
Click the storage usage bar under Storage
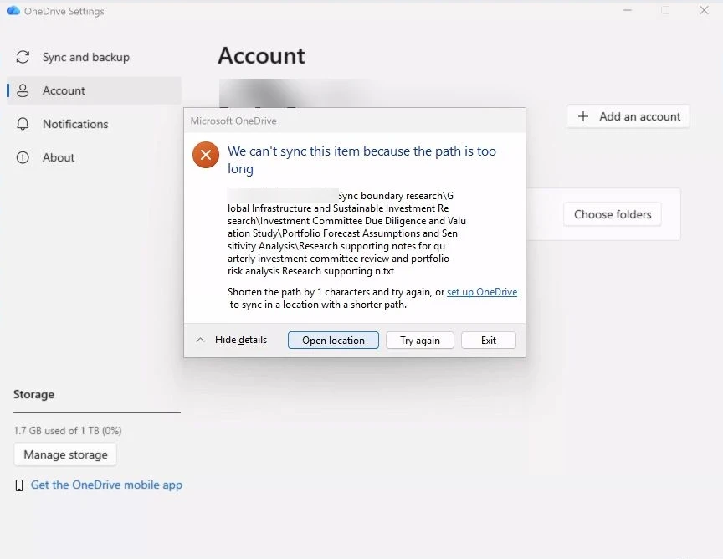point(97,412)
